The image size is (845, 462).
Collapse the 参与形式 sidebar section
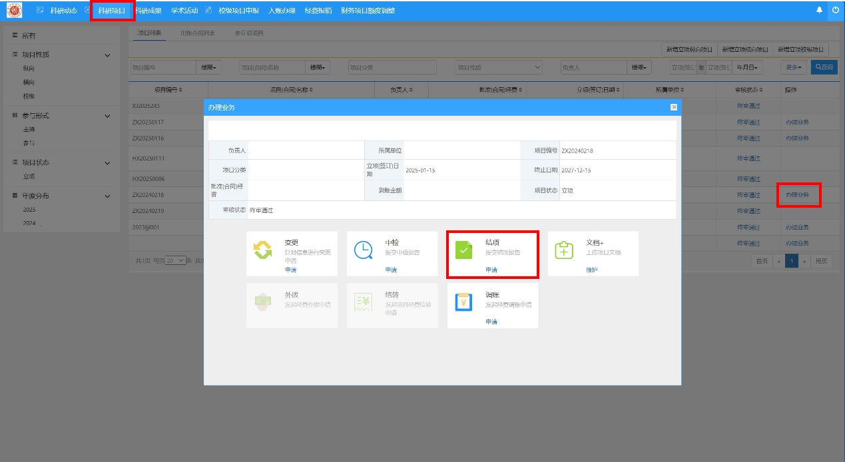click(108, 116)
